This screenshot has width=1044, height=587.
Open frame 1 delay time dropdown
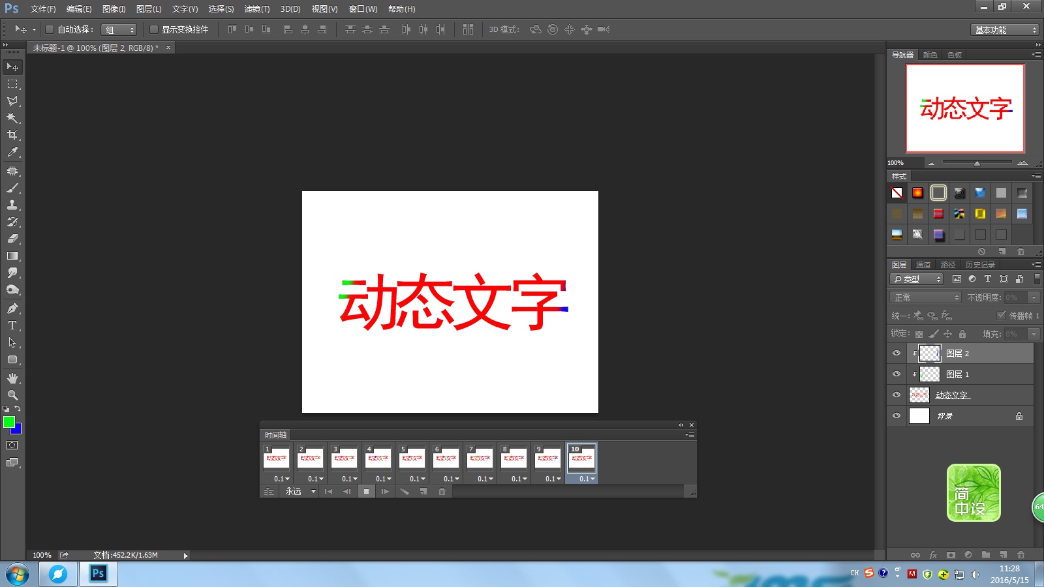coord(282,479)
